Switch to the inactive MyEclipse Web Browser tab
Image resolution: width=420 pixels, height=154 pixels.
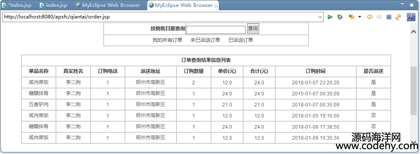pyautogui.click(x=108, y=5)
